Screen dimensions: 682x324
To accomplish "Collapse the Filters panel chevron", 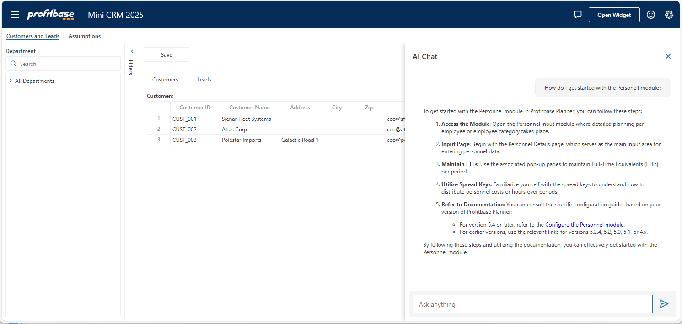I will (132, 51).
